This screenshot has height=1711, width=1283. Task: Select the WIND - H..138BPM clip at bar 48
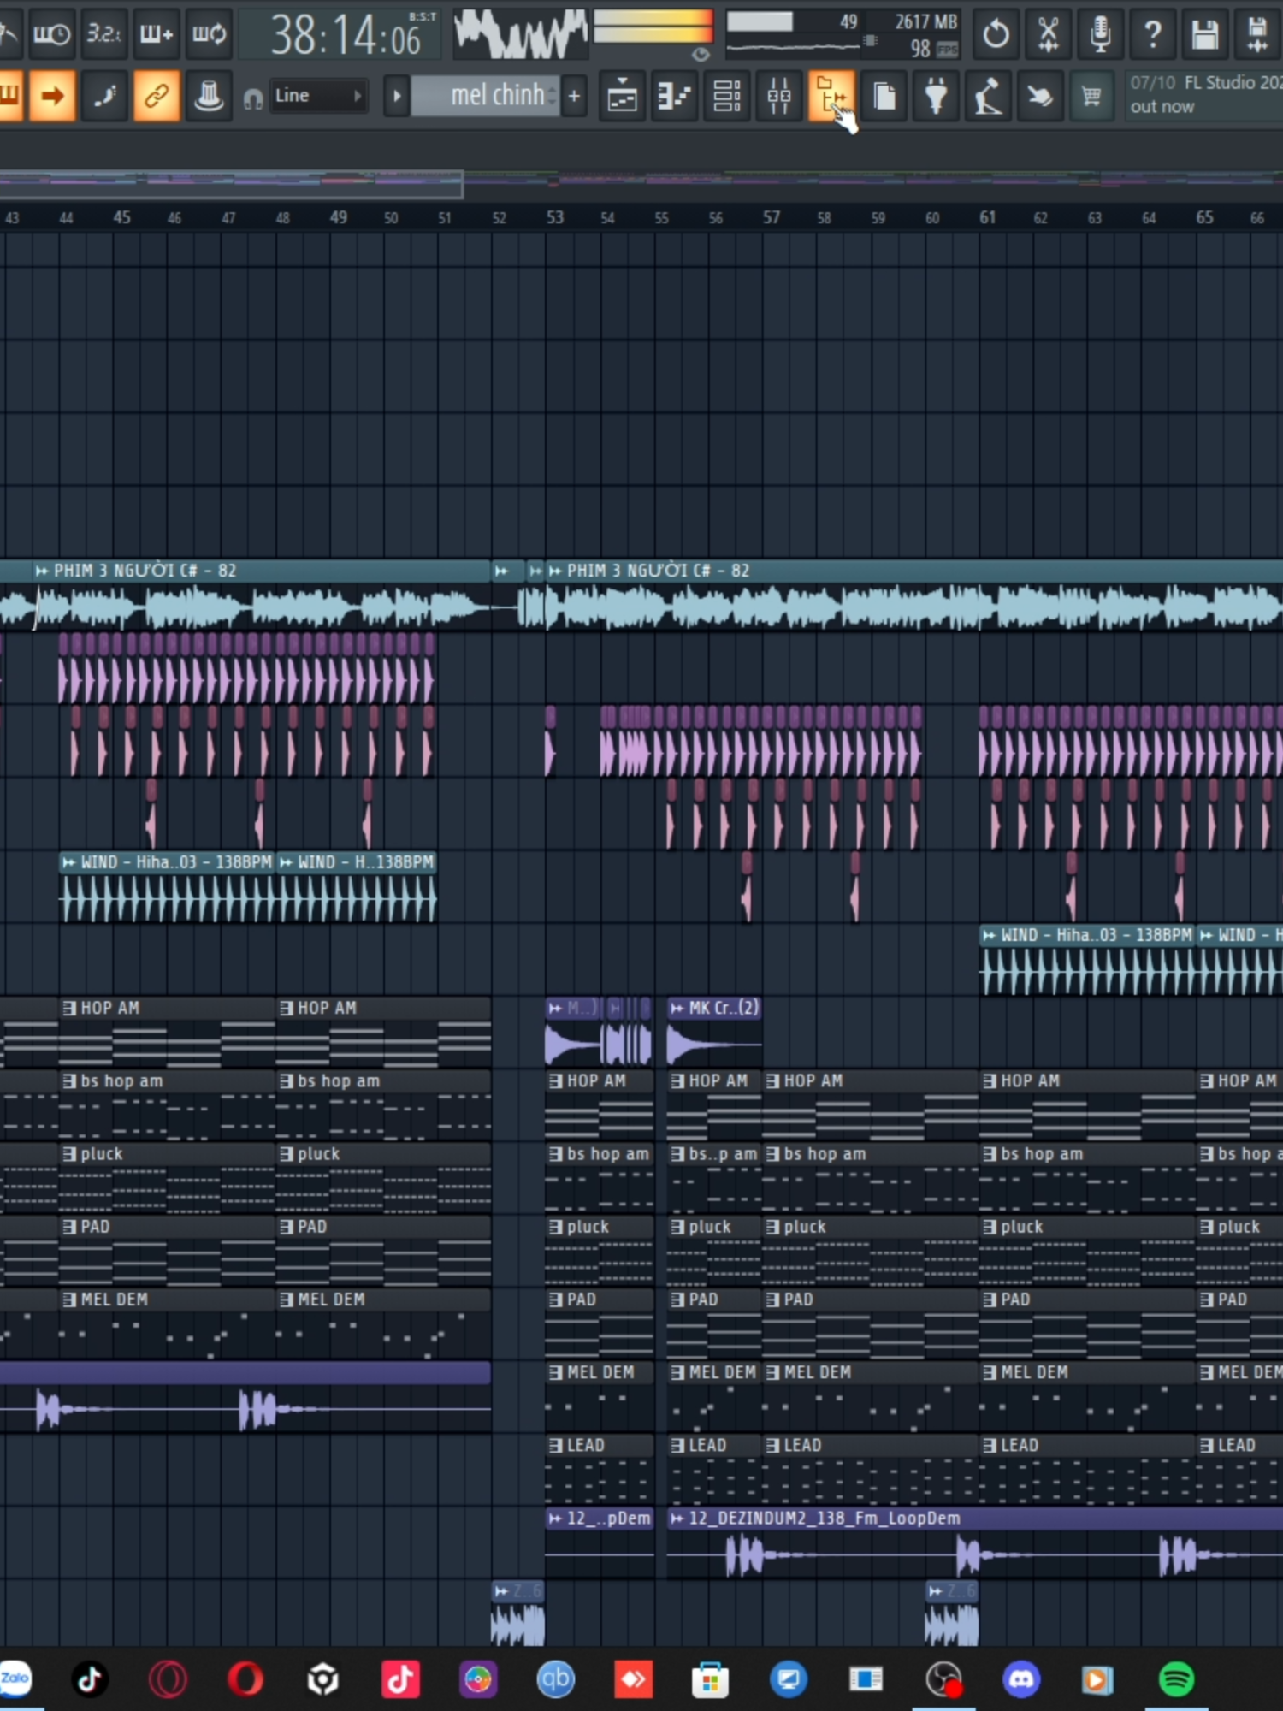(x=357, y=887)
